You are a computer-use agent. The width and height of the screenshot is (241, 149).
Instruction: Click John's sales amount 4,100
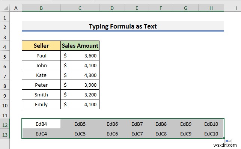(x=80, y=65)
